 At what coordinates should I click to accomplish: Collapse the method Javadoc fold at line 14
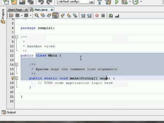pyautogui.click(x=17, y=65)
